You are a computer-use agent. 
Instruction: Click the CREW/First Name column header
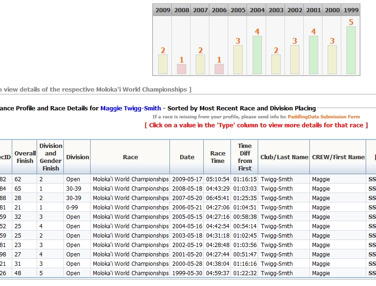[x=338, y=157]
